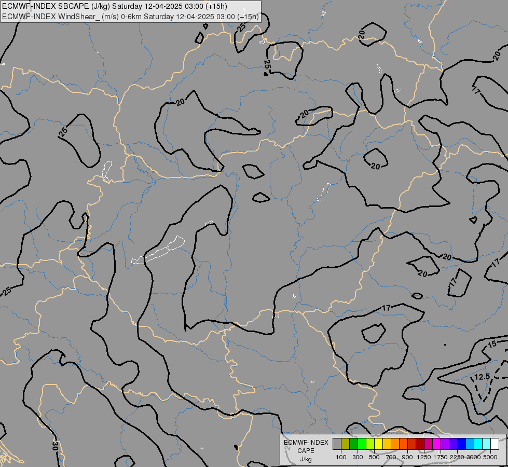Select the olive swatch in CAPE legend

coord(346,444)
